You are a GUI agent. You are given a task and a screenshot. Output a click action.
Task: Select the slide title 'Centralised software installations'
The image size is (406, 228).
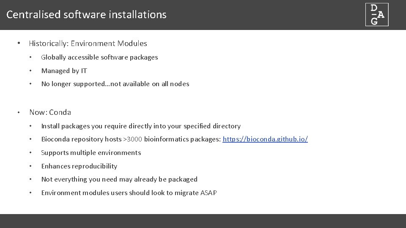[x=86, y=14]
